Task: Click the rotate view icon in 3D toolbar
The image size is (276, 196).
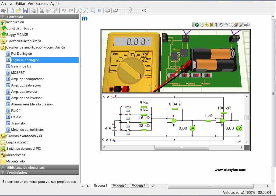Action: point(221,25)
